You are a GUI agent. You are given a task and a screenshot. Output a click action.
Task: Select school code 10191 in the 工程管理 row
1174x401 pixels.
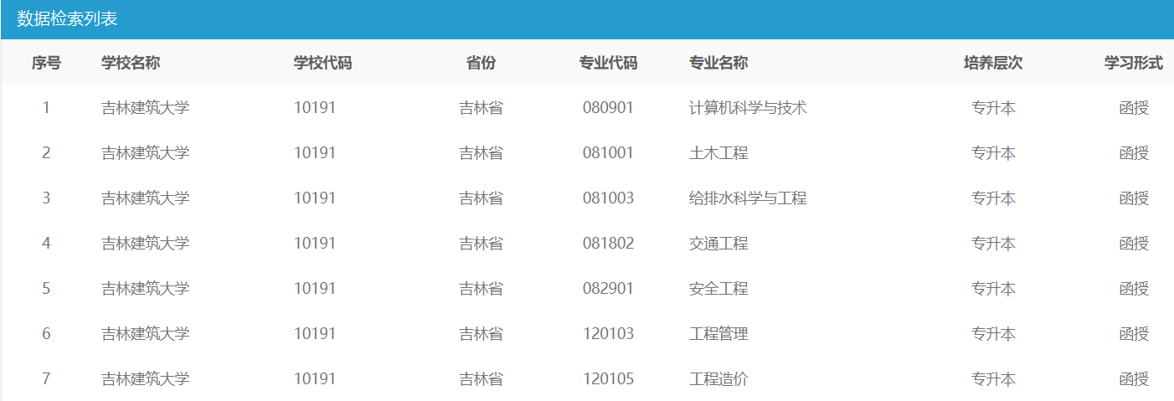pyautogui.click(x=315, y=334)
